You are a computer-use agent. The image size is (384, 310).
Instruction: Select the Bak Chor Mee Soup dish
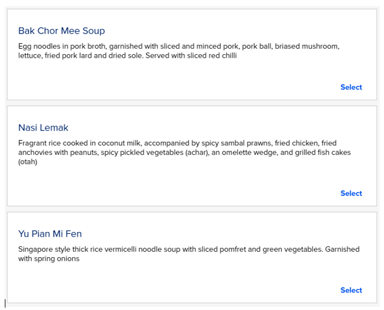pyautogui.click(x=351, y=87)
